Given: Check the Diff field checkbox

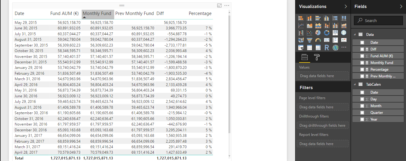Looking at the screenshot, I should [363, 49].
